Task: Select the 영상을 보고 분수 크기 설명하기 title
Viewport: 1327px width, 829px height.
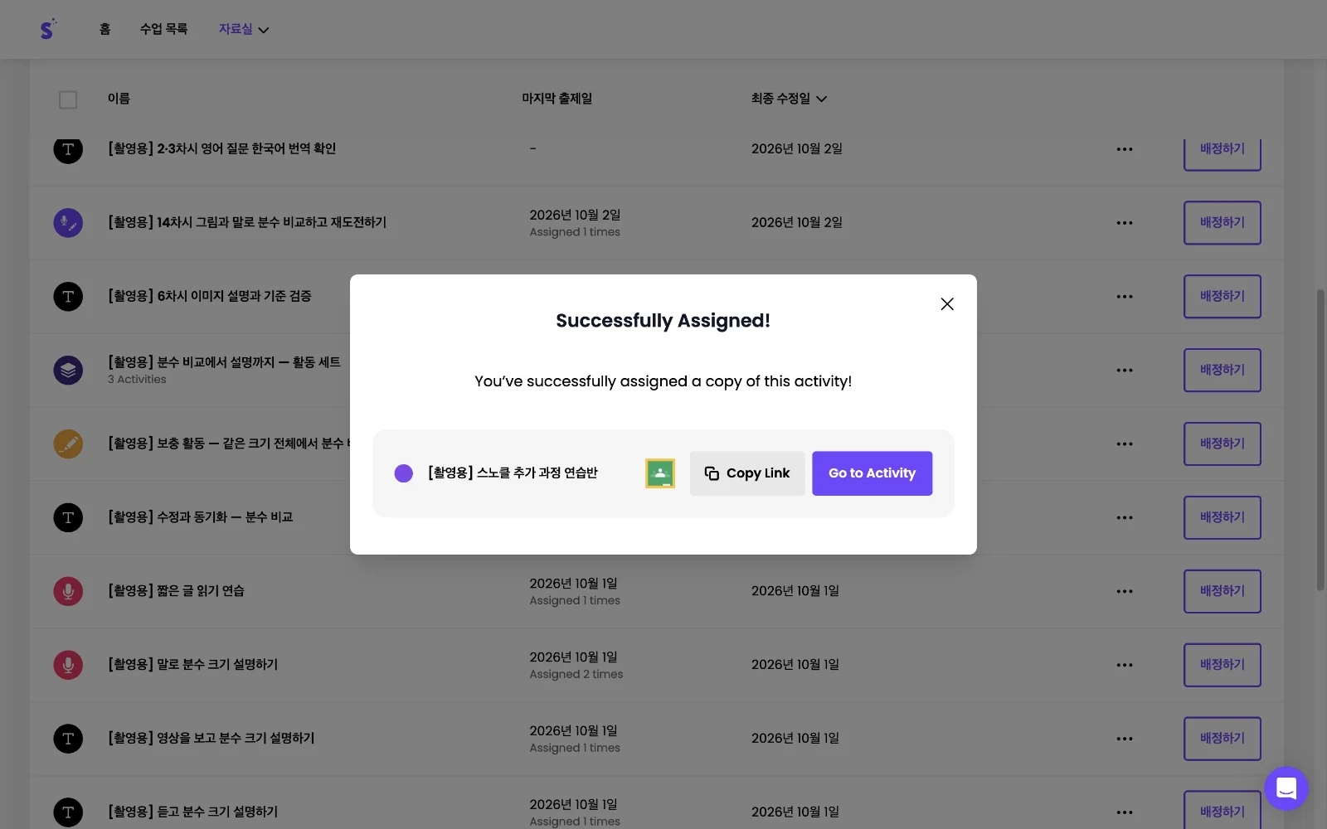Action: (211, 738)
